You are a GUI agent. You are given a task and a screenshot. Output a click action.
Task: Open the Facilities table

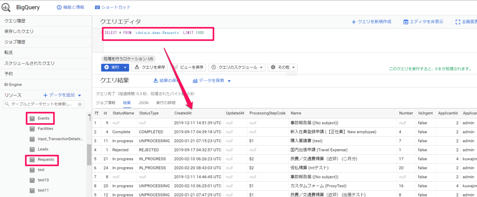(x=45, y=128)
